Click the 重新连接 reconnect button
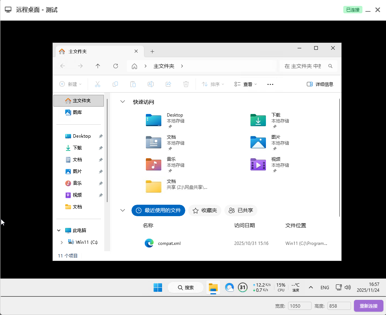Viewport: 386px width, 315px height. 368,306
